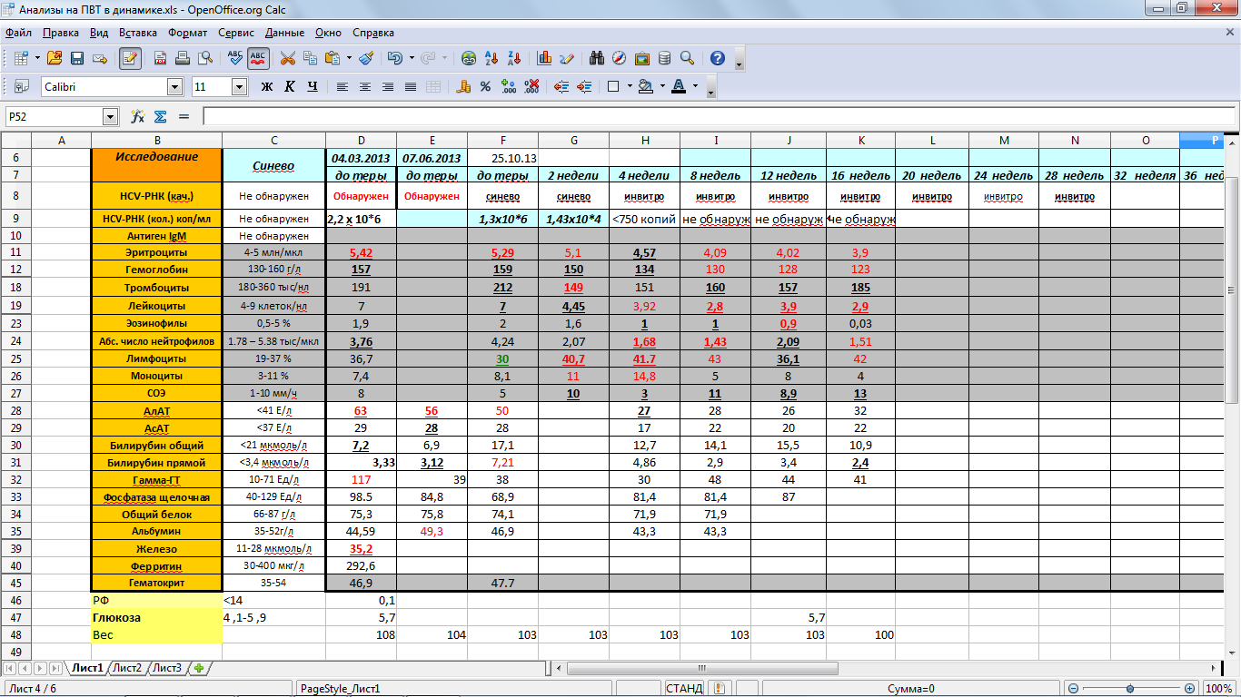Screen dimensions: 1241x697
Task: Open the Borders dropdown arrow
Action: click(x=630, y=87)
